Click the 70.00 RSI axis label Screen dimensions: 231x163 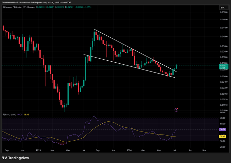coord(223,118)
